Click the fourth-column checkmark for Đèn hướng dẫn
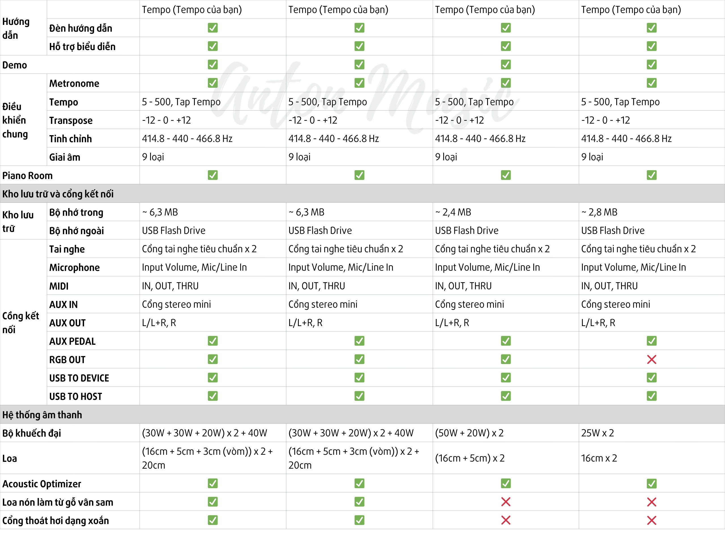This screenshot has height=543, width=725. coord(651,28)
